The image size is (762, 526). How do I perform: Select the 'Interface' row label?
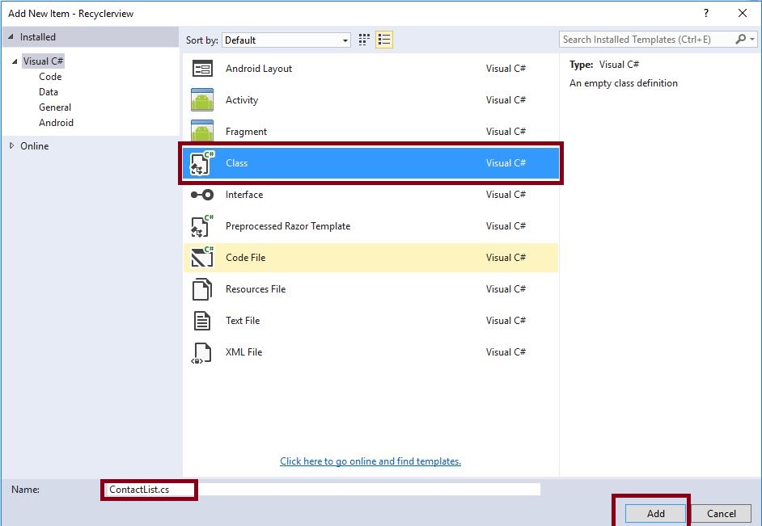click(244, 195)
